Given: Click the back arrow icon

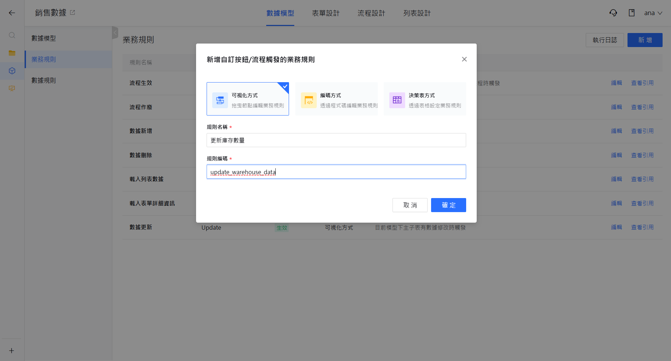Looking at the screenshot, I should 12,13.
